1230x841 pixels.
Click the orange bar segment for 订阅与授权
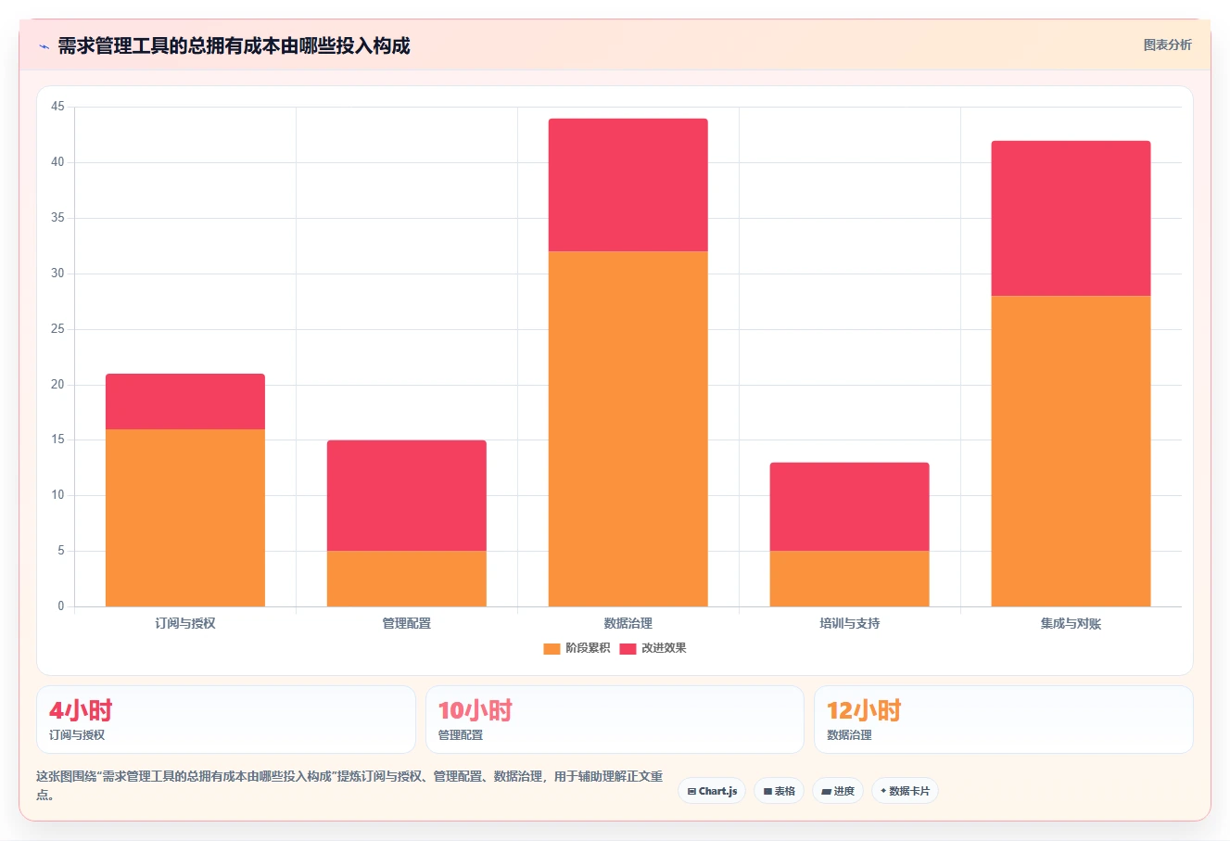(185, 517)
